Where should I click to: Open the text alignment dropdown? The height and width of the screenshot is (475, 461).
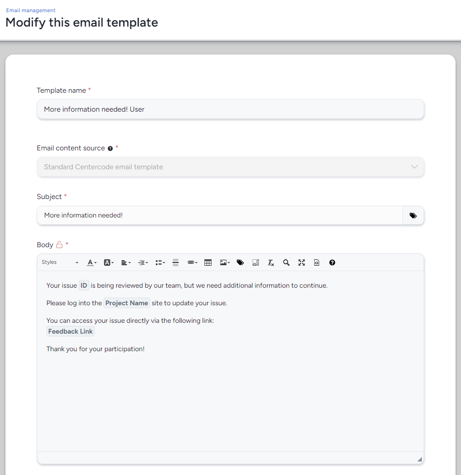[x=126, y=262]
